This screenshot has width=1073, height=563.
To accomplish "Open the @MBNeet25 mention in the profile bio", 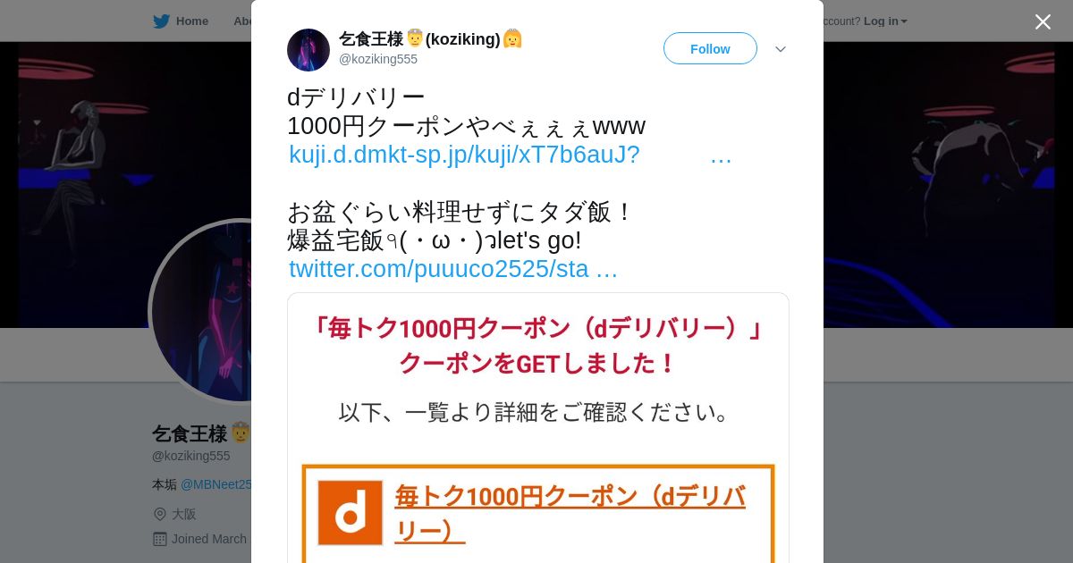I will point(215,484).
